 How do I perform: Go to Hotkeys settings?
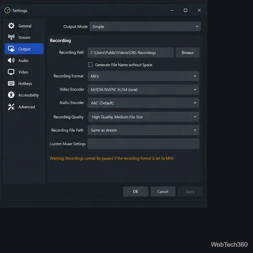point(24,83)
